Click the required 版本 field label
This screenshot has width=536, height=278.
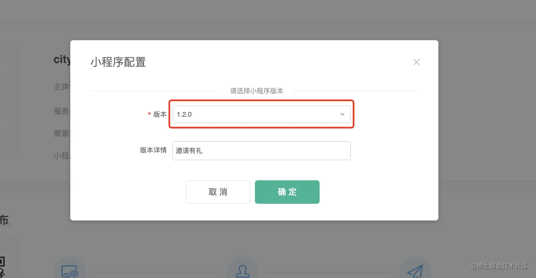[x=160, y=114]
